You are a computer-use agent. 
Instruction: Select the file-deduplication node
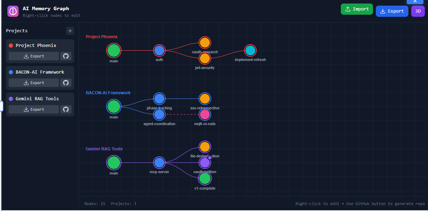pos(205,147)
